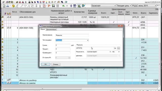Click the Зарплата column header
Image resolution: width=162 pixels, height=91 pixels.
153,13
